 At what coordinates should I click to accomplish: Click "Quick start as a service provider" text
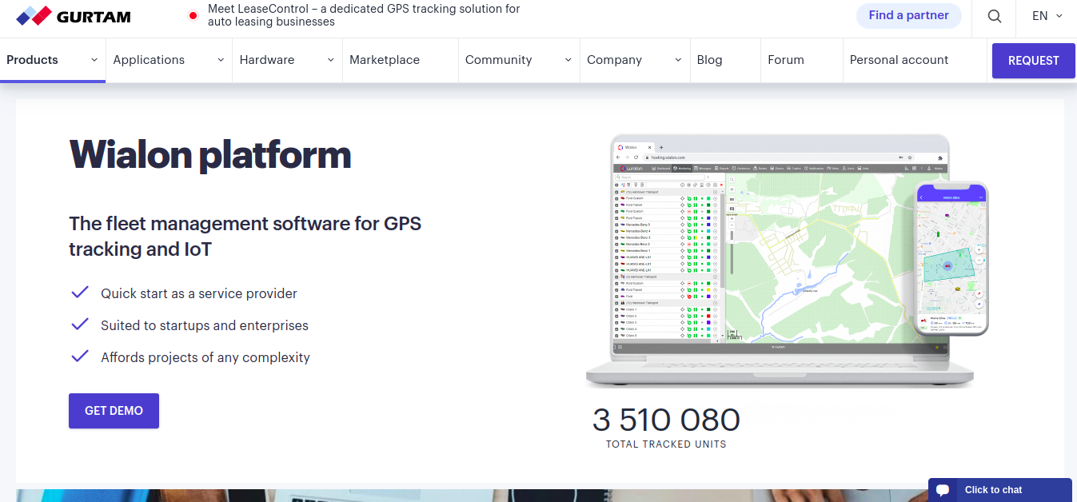pyautogui.click(x=199, y=293)
